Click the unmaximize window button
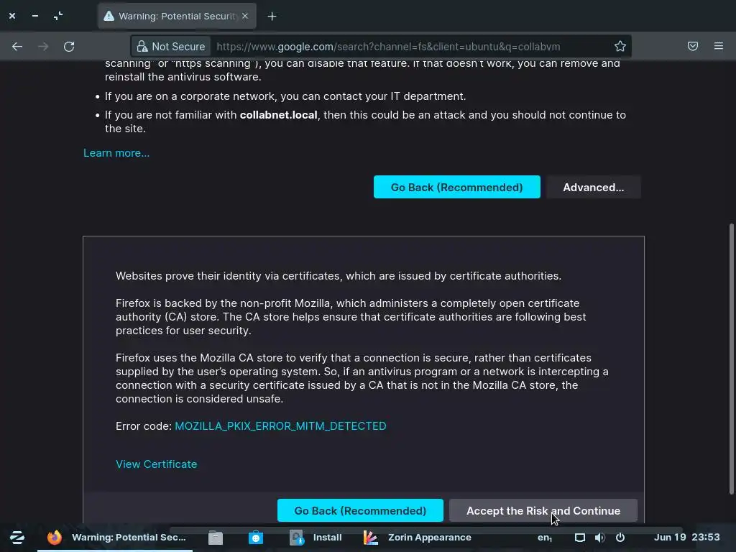This screenshot has height=552, width=736. click(x=57, y=16)
